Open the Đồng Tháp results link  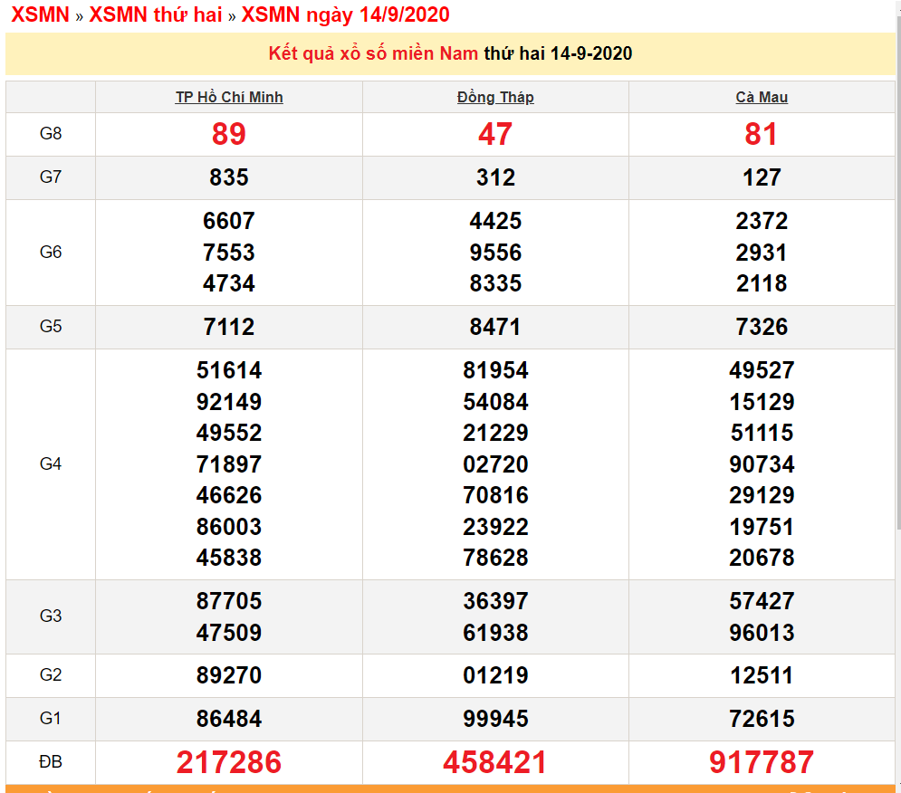[495, 97]
